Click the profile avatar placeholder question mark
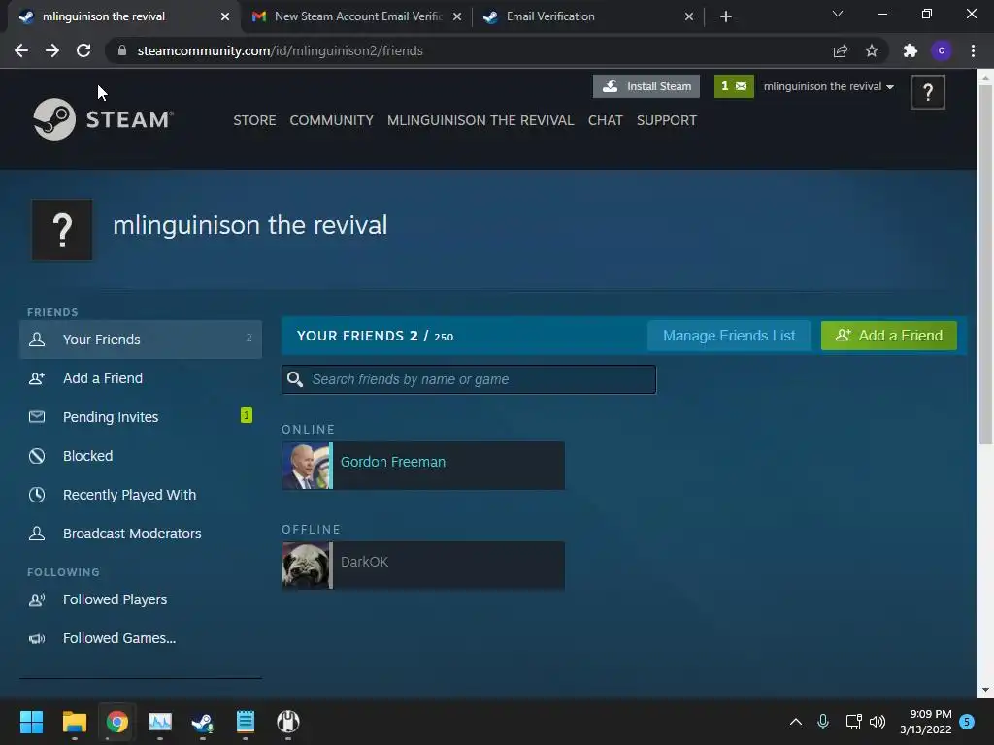 [62, 230]
